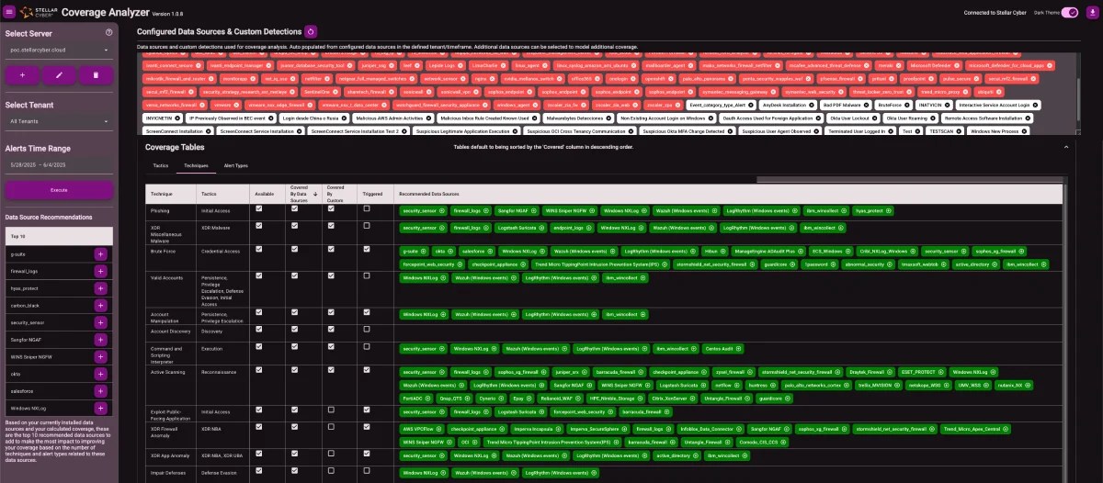This screenshot has width=1103, height=483.
Task: Add Sangfor NGAF recommendation via plus
Action: (100, 340)
